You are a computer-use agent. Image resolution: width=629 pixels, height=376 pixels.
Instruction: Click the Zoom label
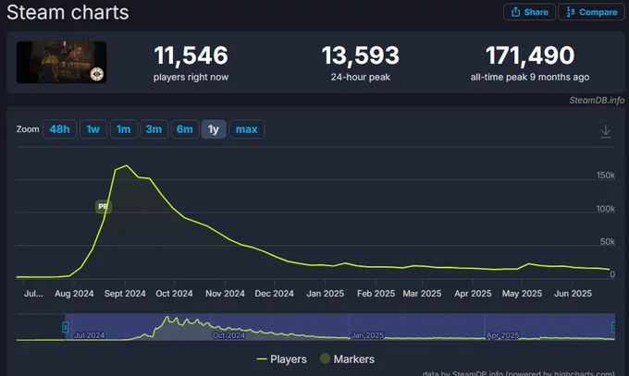click(28, 129)
